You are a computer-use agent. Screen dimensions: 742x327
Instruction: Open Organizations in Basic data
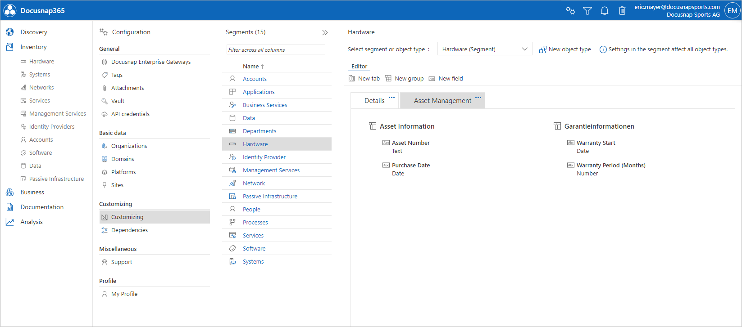[129, 146]
